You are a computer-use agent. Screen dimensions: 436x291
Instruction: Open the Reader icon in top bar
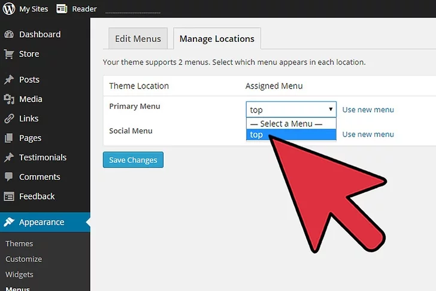[x=62, y=9]
